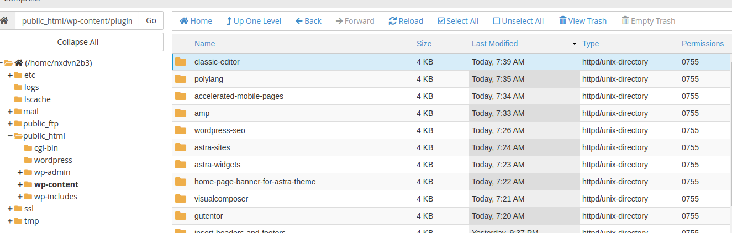Expand the tmp folder in tree
Viewport: 732px width, 233px height.
coord(10,221)
